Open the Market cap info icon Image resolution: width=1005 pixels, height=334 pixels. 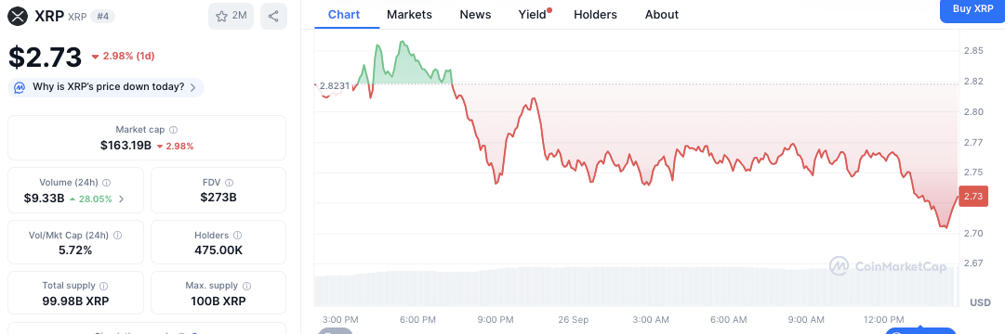click(x=174, y=129)
